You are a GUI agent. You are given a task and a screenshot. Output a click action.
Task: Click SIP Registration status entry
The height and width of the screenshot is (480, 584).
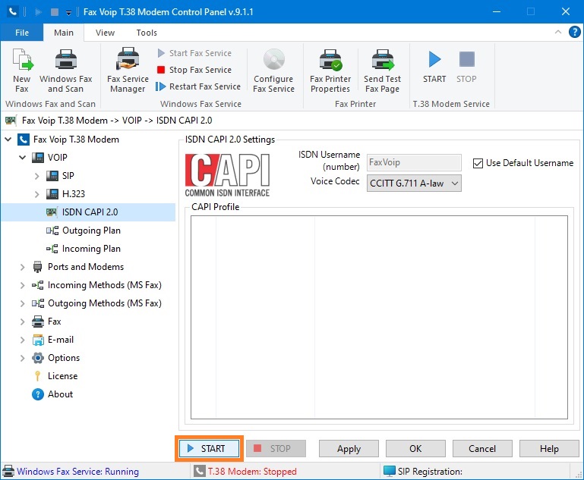[x=430, y=472]
